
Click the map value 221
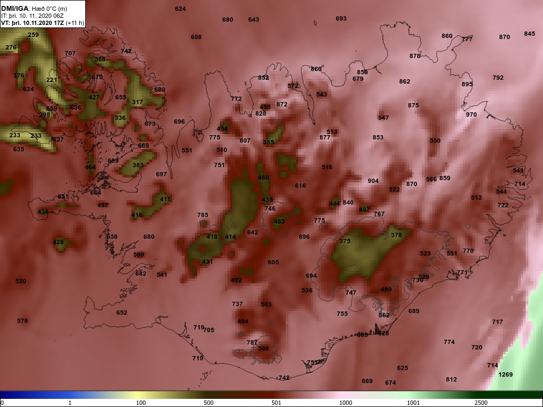click(52, 80)
